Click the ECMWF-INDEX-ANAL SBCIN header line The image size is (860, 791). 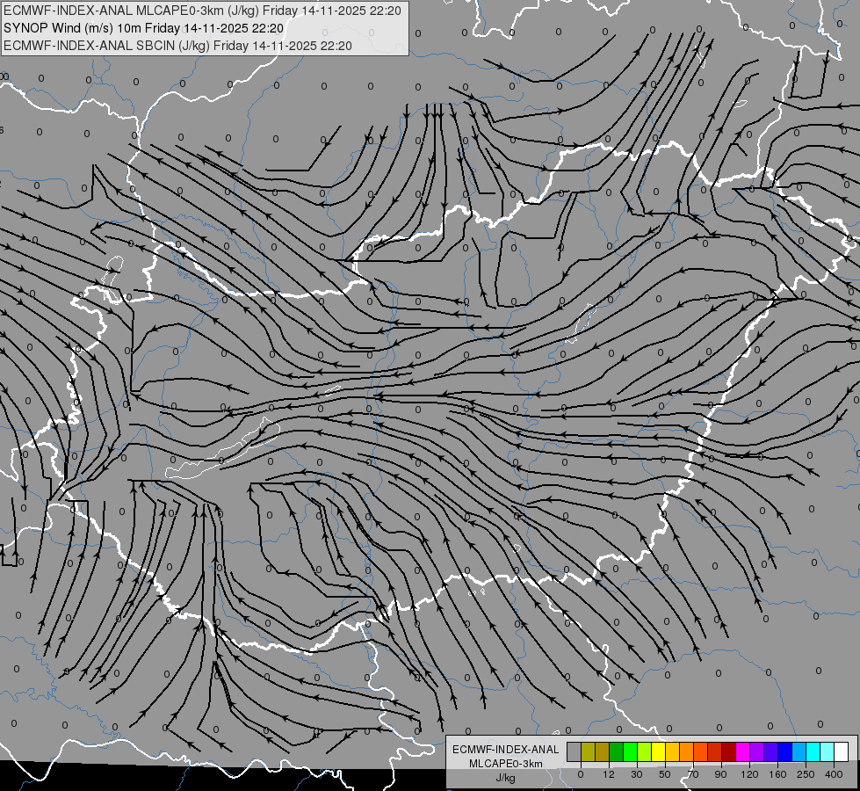177,46
